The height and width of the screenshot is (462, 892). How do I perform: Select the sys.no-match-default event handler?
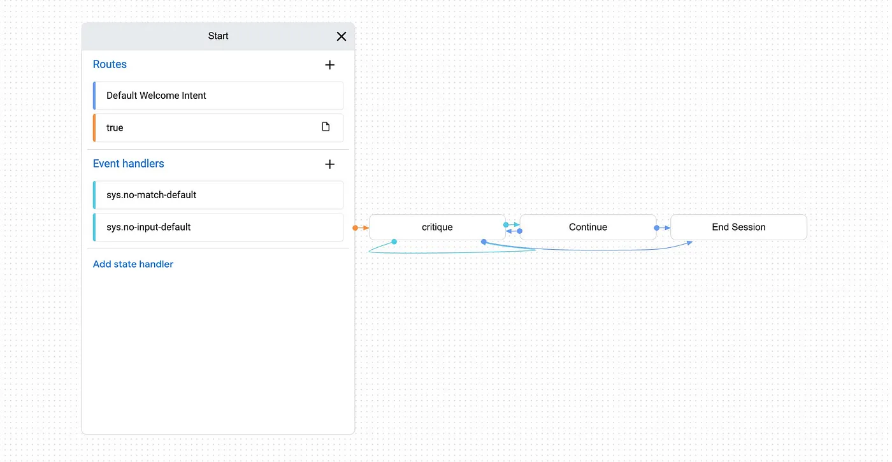point(218,195)
